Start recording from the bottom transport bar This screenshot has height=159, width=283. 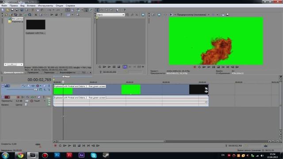(55, 146)
